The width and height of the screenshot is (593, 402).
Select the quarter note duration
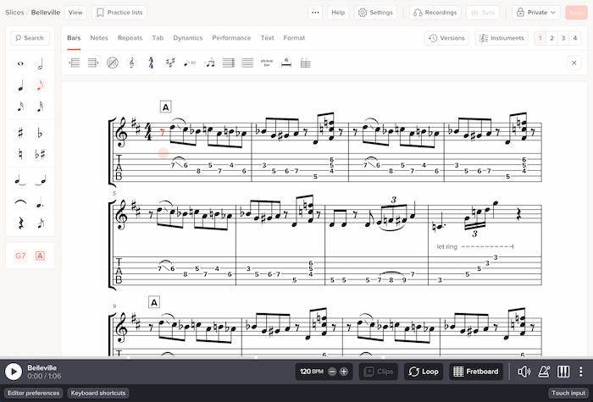point(20,85)
